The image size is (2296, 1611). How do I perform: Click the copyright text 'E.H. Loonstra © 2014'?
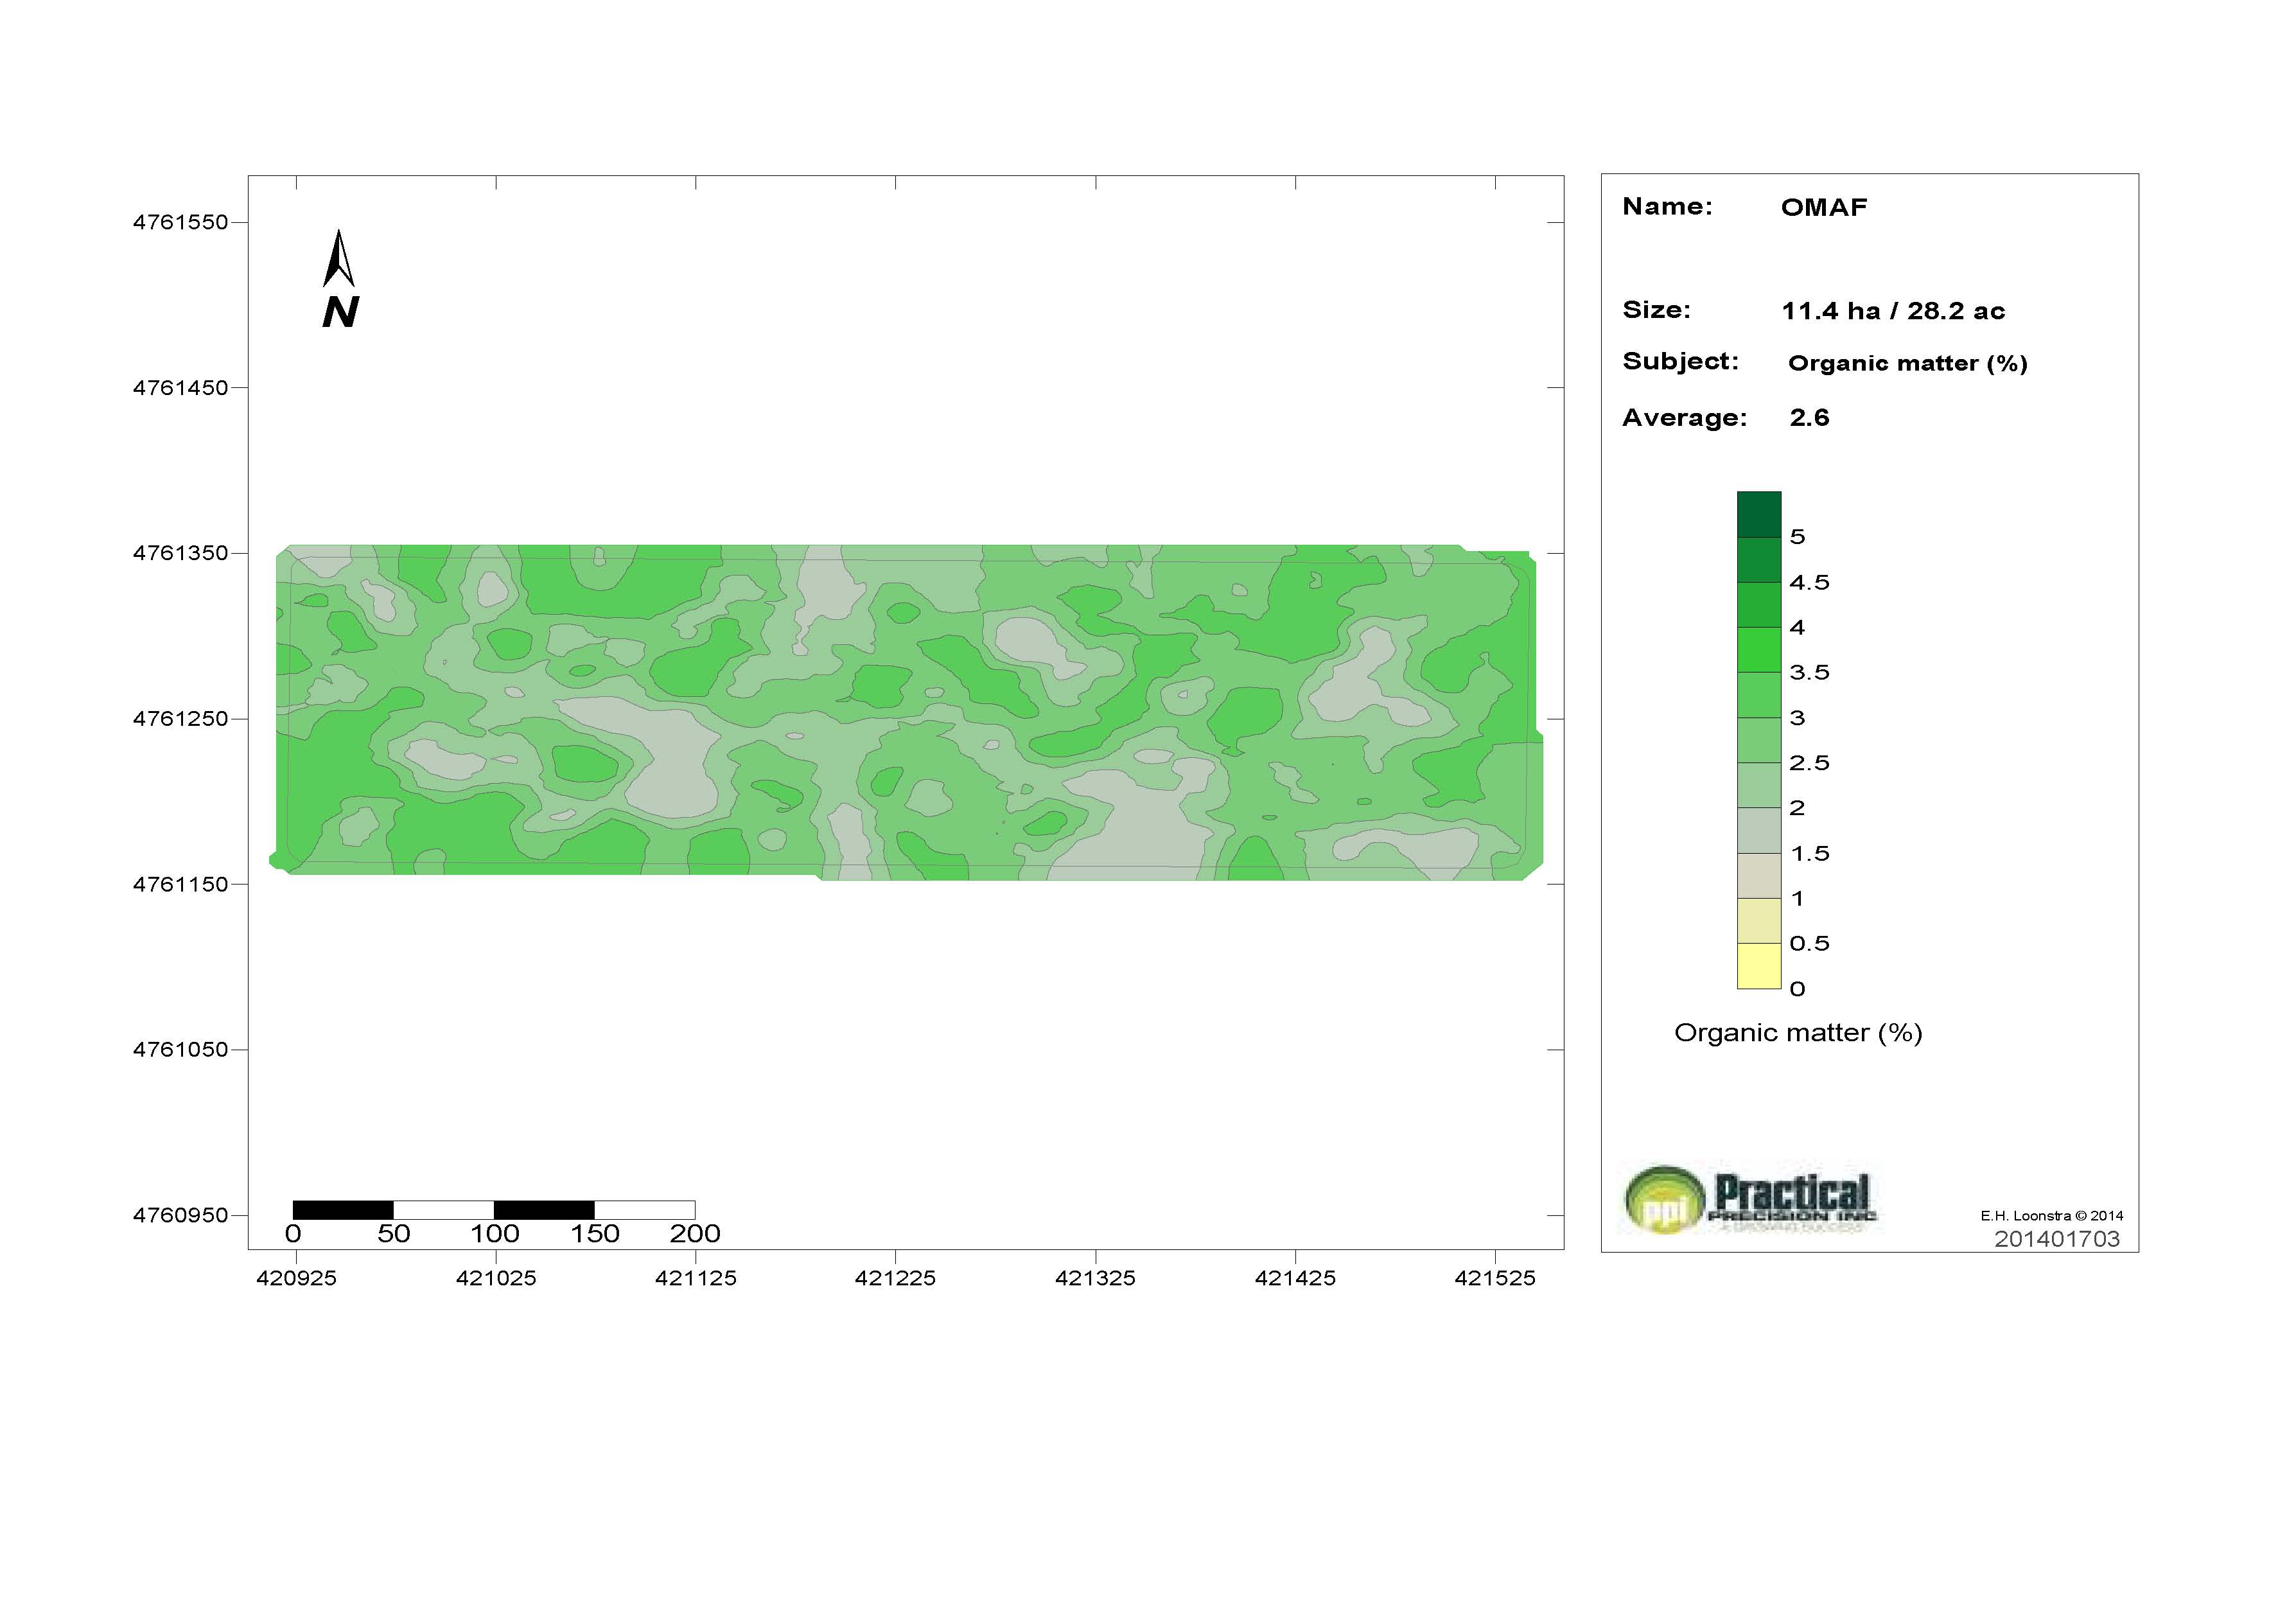pos(2051,1216)
